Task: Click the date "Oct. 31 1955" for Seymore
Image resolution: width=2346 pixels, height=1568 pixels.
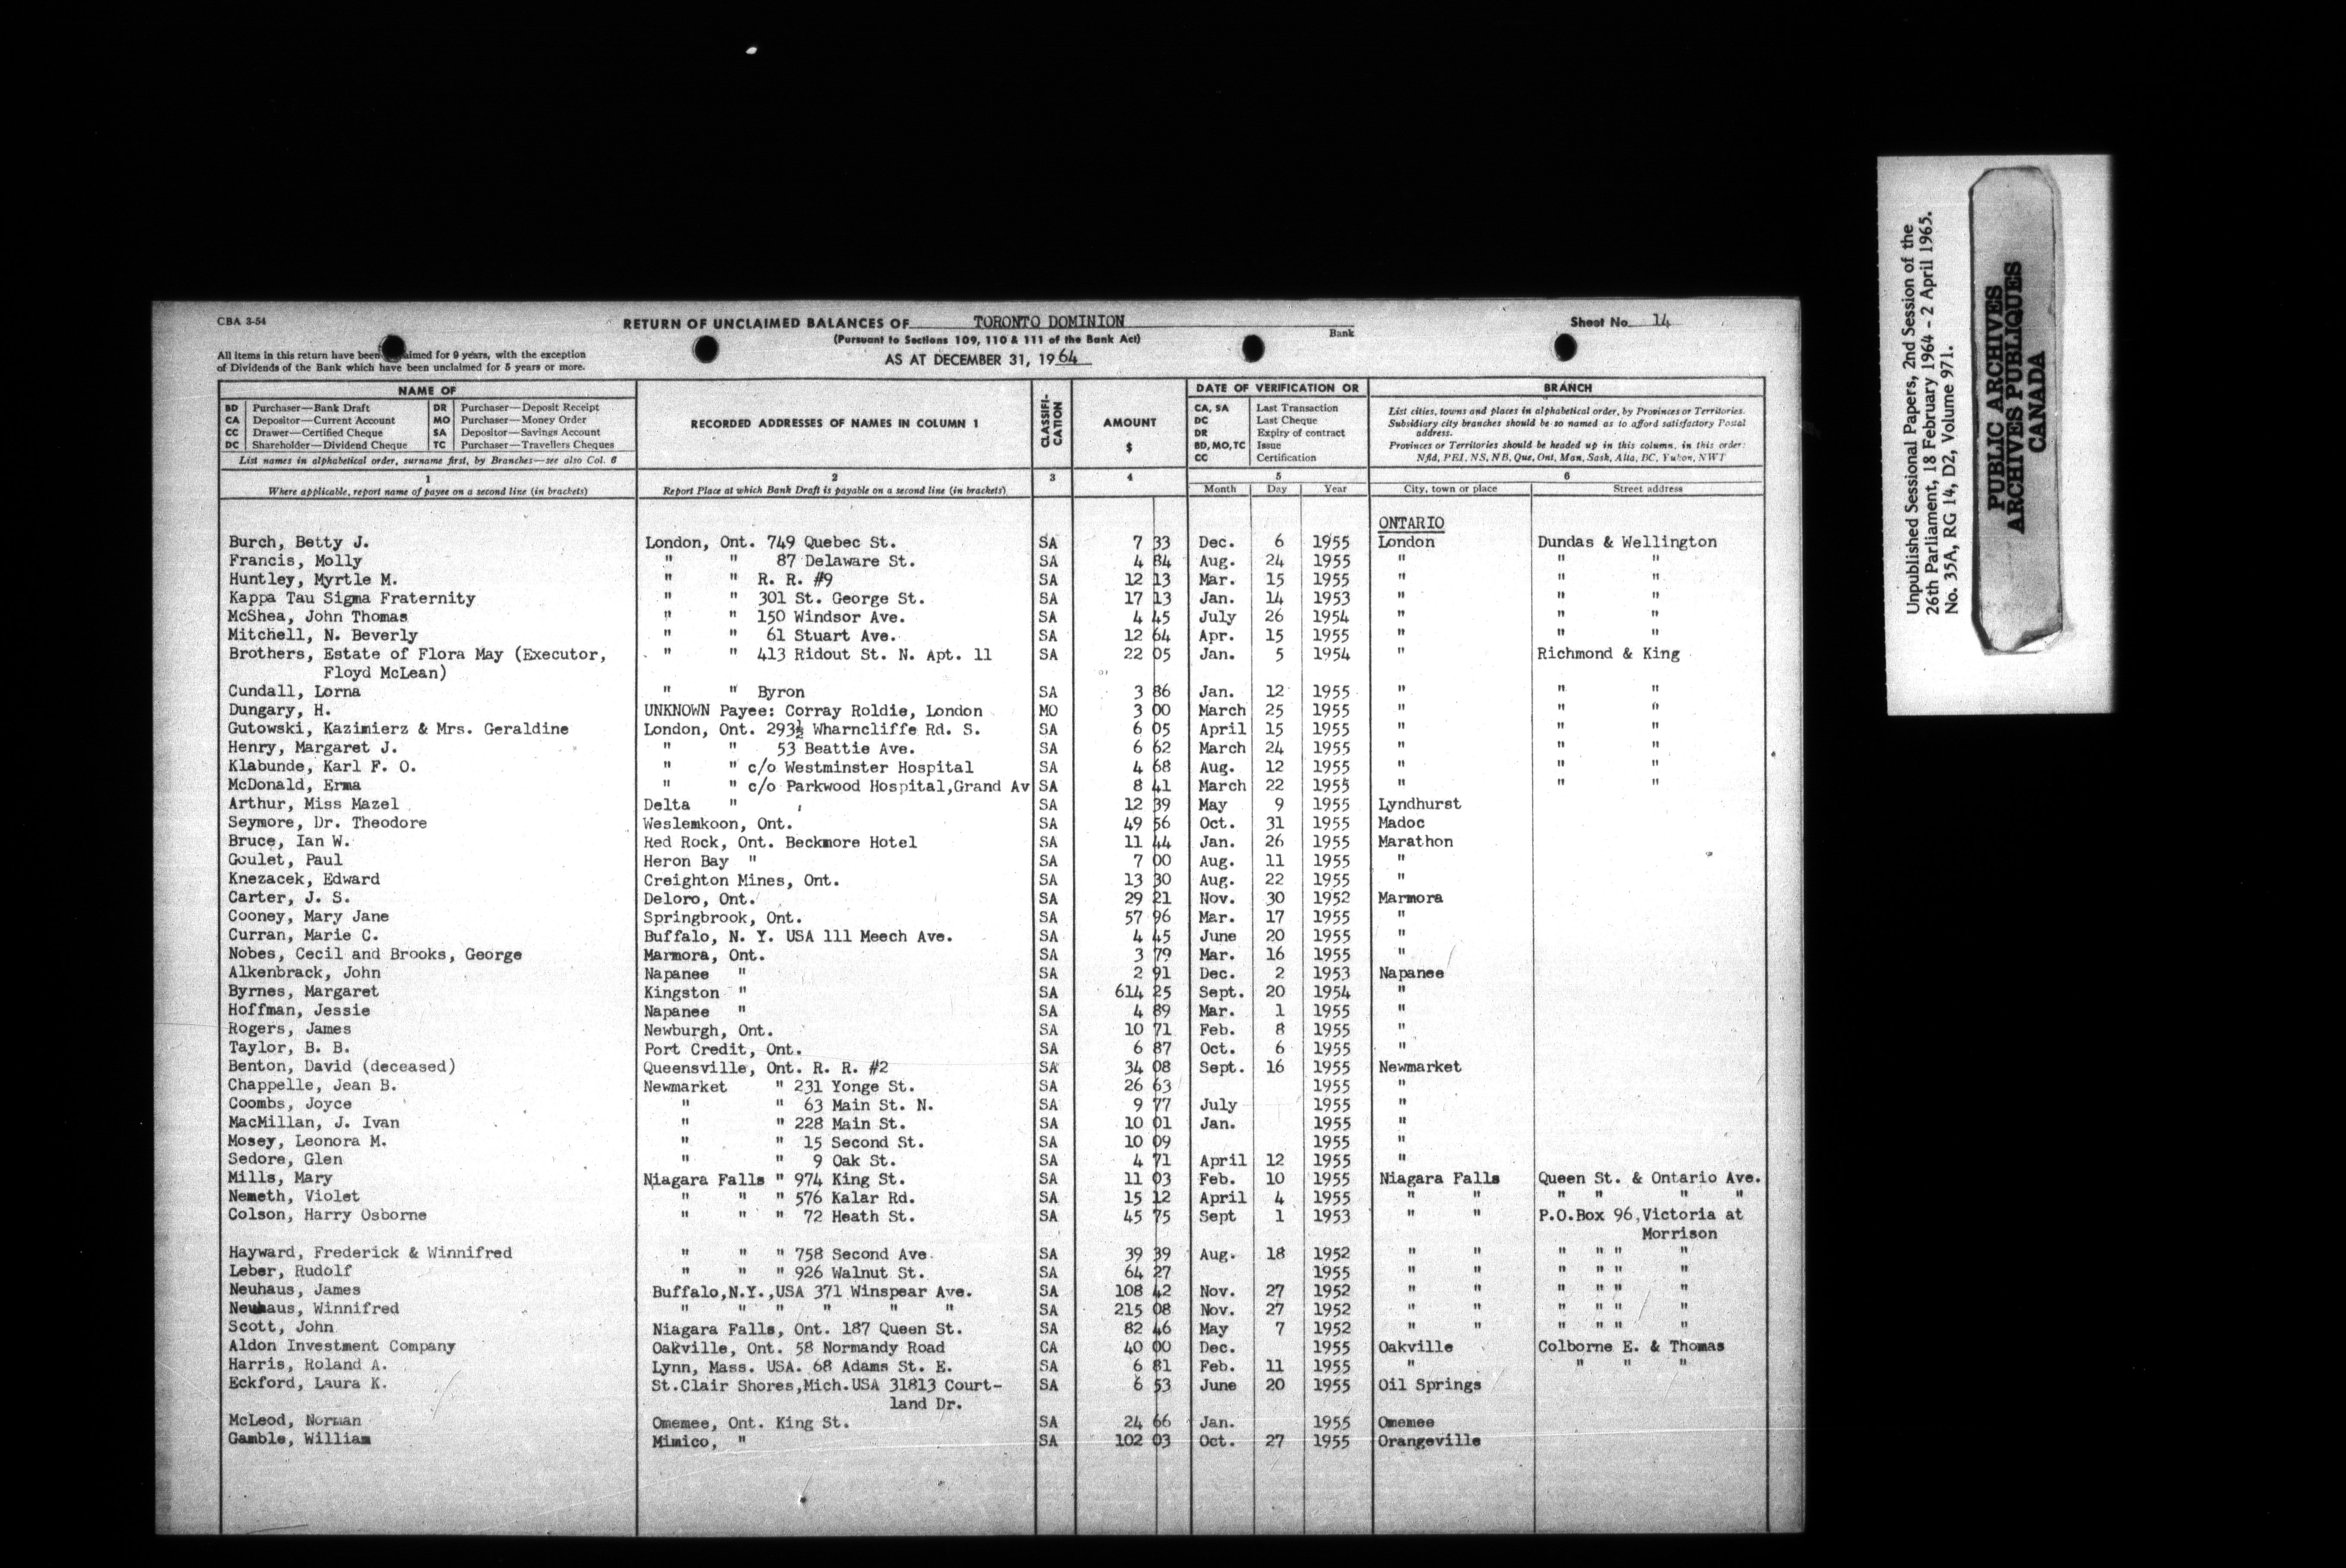Action: pos(1274,823)
